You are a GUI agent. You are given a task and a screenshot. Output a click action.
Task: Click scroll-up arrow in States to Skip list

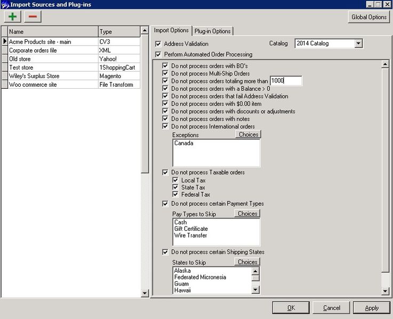[255, 270]
